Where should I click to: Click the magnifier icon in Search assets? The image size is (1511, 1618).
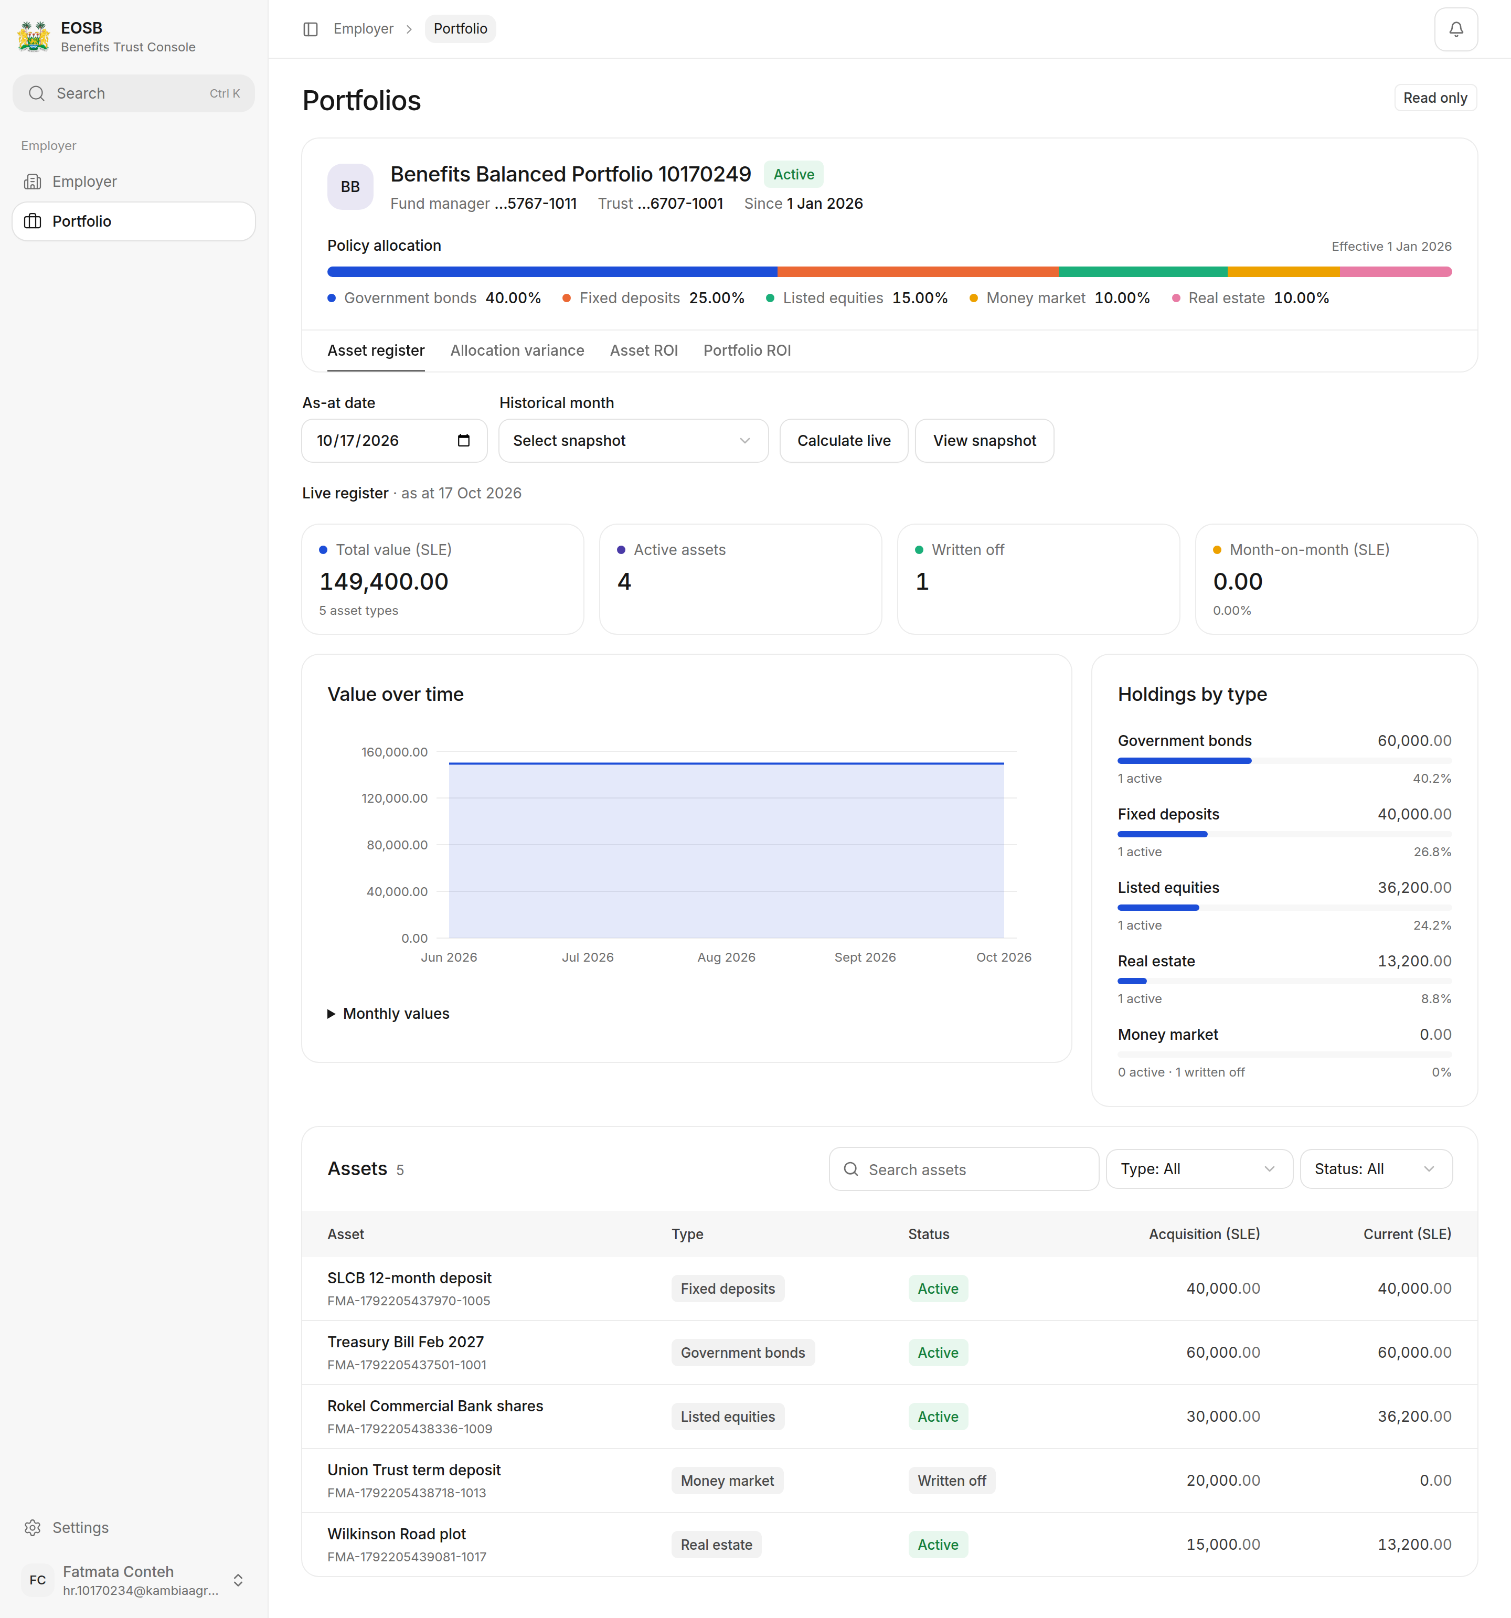coord(851,1169)
